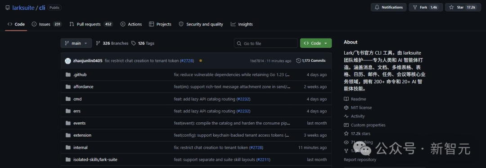Click the star icon beside 17.2k stars
The image size is (486, 168).
tap(346, 134)
